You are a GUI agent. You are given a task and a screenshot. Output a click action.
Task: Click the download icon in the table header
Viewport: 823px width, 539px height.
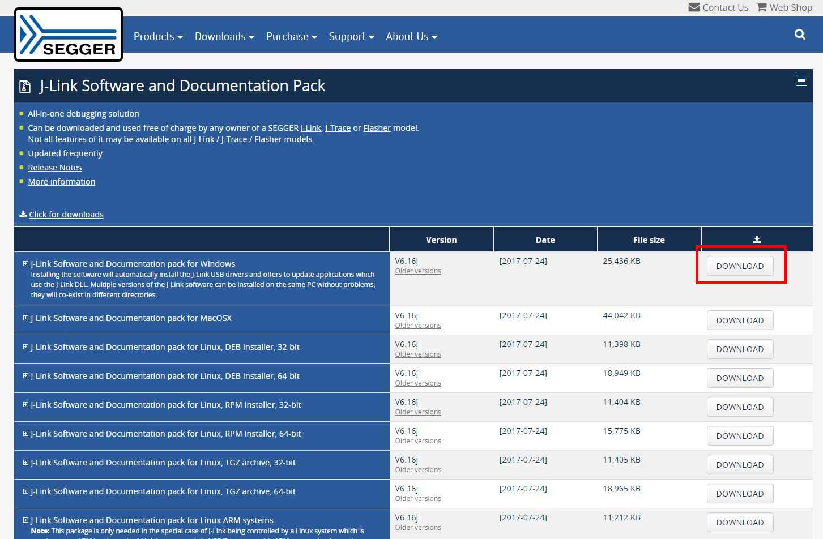point(757,240)
